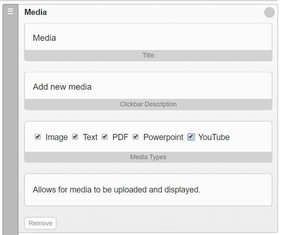This screenshot has width=282, height=235.
Task: Click the YouTube label text
Action: point(214,137)
